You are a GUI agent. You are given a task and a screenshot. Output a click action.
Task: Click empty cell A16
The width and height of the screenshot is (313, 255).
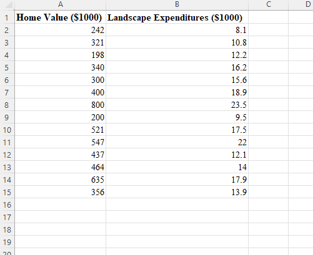(x=61, y=204)
